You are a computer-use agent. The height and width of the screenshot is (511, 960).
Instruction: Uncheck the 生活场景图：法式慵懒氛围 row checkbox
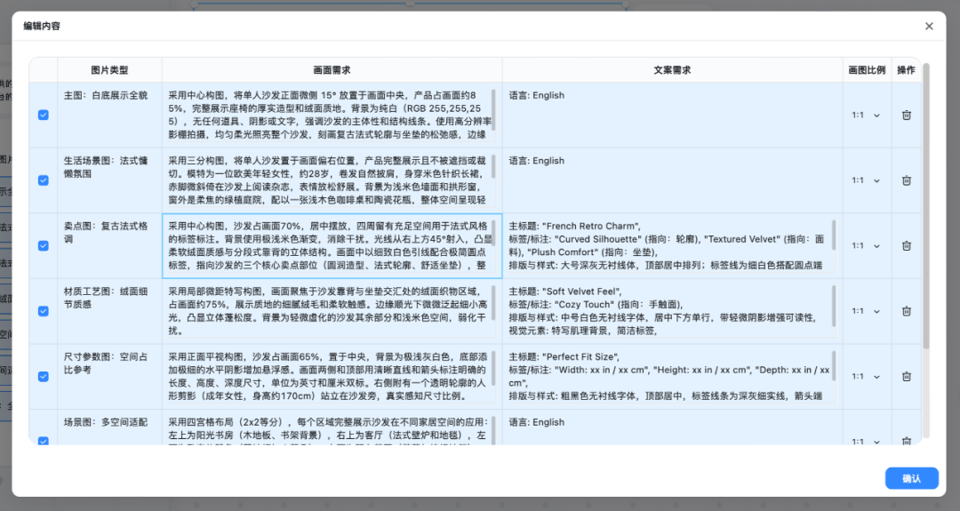(x=44, y=180)
